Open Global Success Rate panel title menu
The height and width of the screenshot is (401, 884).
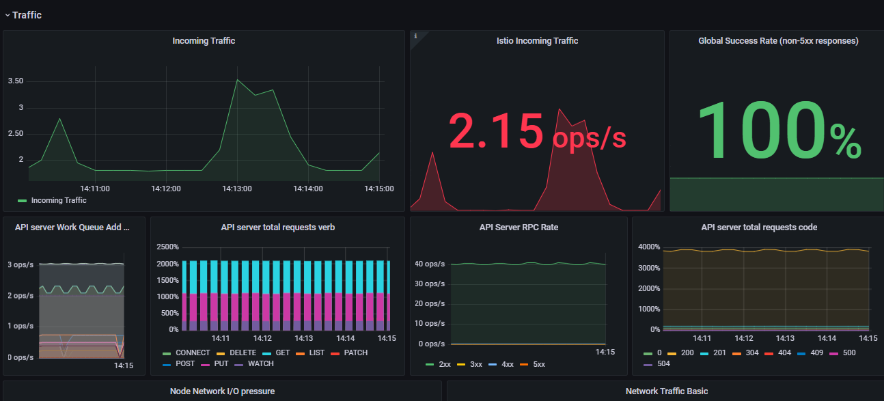(778, 41)
